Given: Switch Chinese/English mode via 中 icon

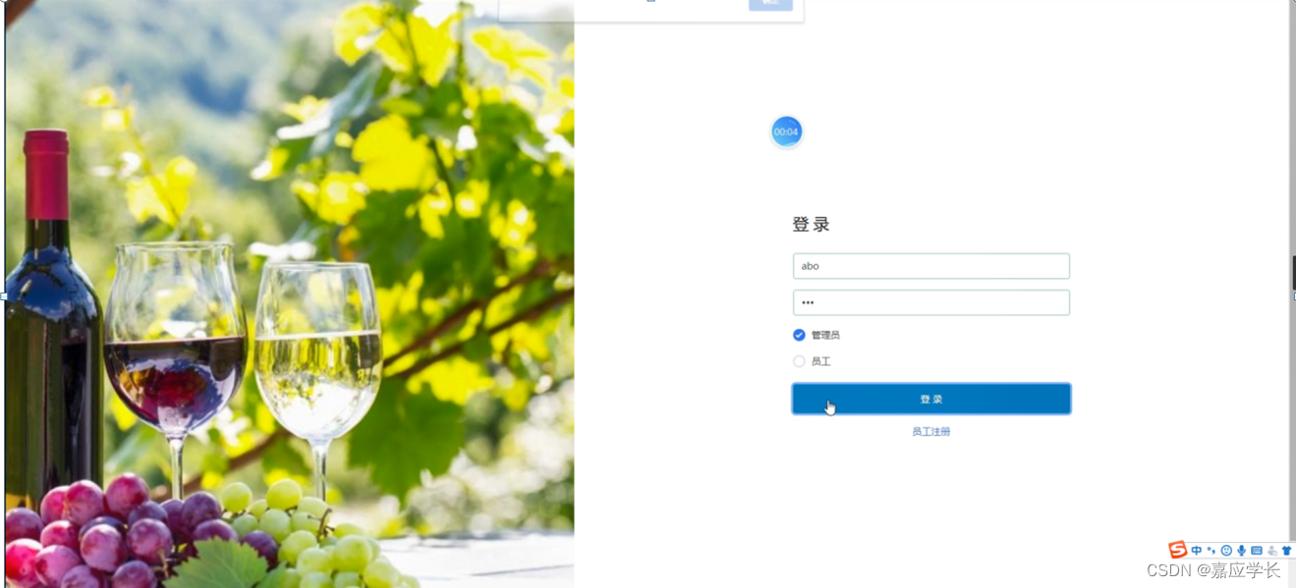Looking at the screenshot, I should (1196, 551).
